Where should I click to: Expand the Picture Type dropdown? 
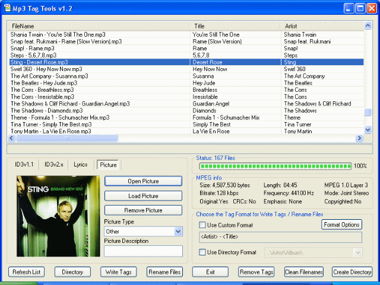(178, 232)
